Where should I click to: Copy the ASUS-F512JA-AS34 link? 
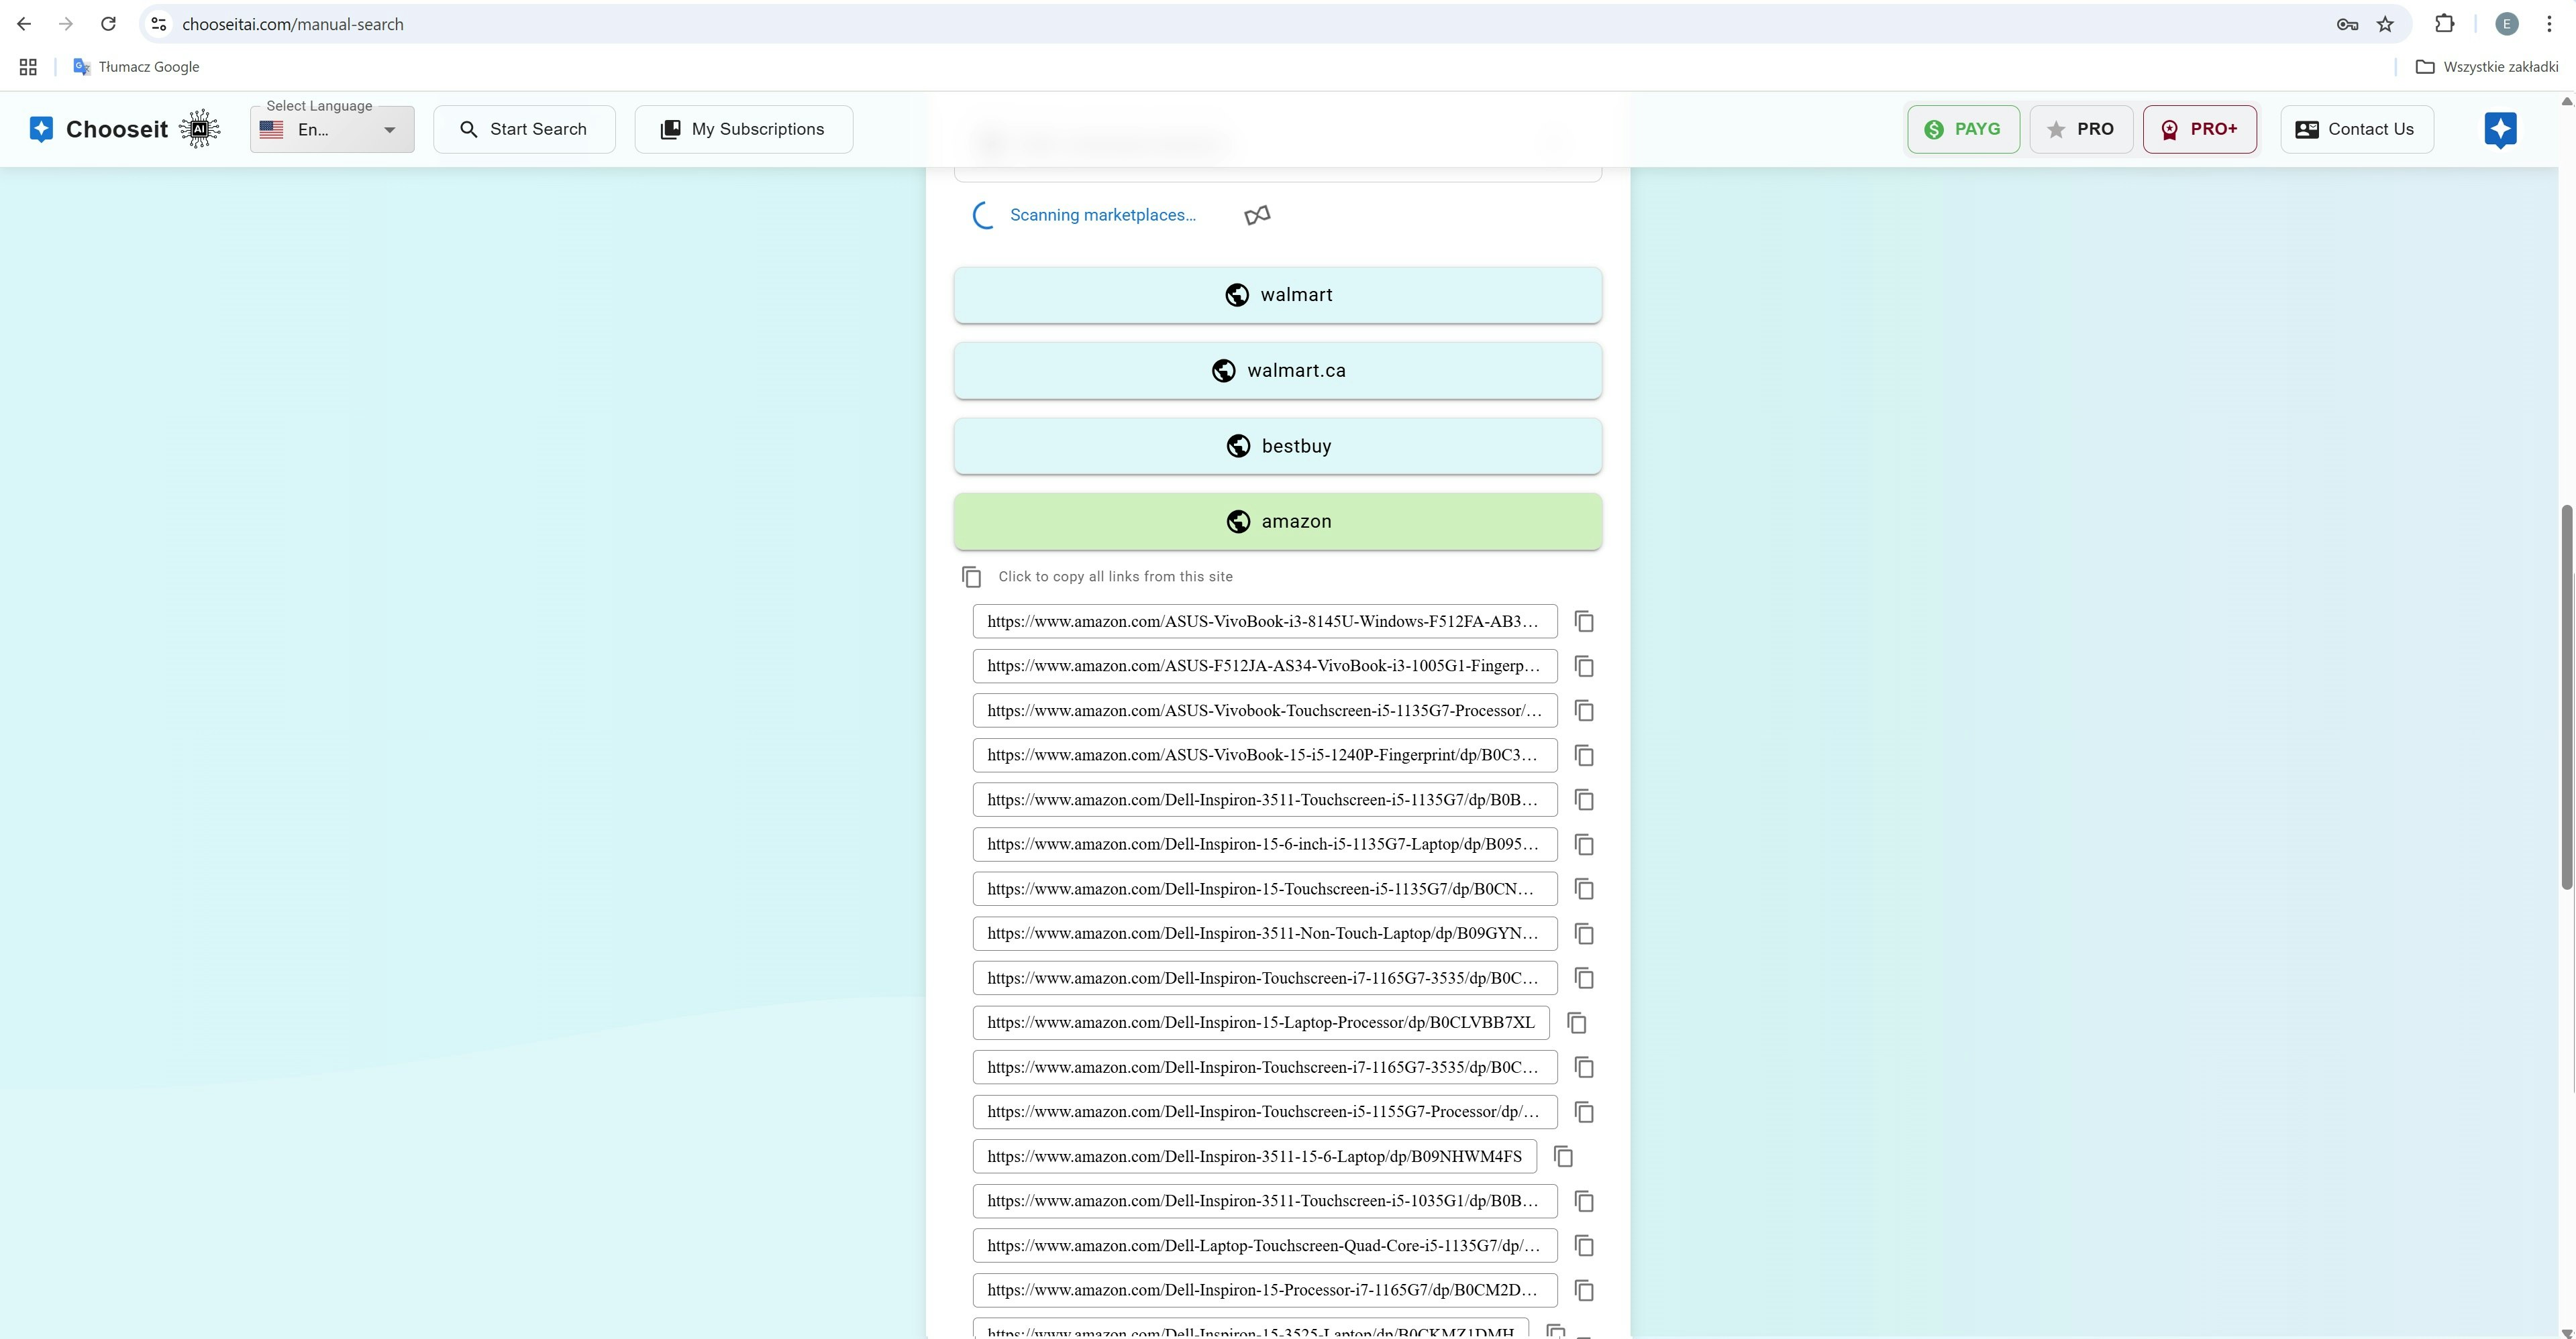pyautogui.click(x=1584, y=666)
